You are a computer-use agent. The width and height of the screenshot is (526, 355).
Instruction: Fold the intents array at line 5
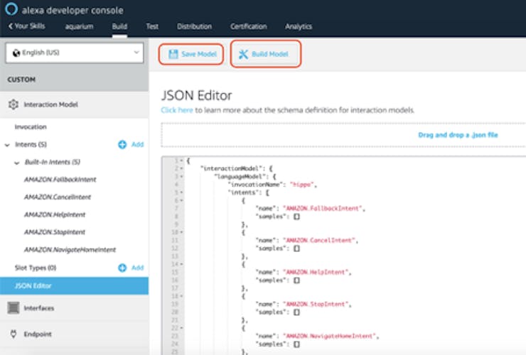point(181,192)
